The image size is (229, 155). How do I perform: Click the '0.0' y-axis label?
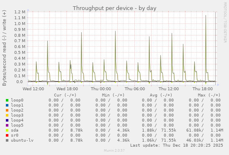tap(19, 81)
